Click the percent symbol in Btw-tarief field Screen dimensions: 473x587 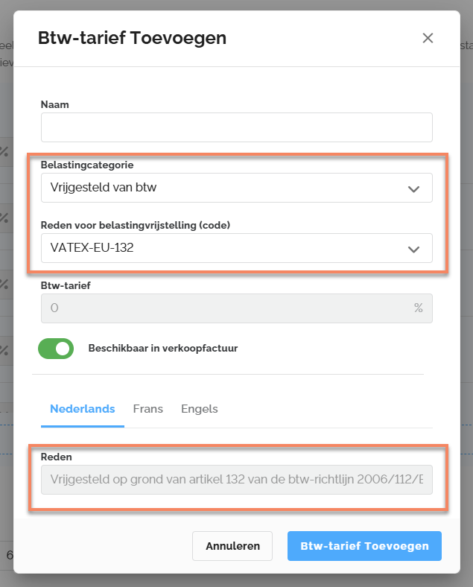click(419, 308)
